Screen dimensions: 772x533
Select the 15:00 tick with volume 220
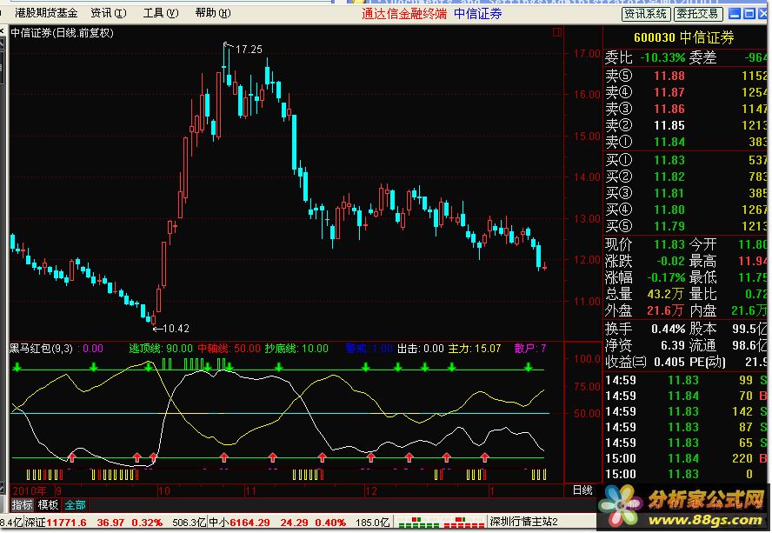point(685,458)
